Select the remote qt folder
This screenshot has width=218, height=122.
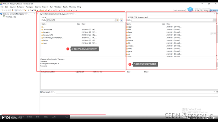pyautogui.click(x=128, y=54)
